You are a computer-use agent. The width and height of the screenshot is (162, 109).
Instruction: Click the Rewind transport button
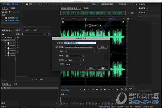click(x=97, y=89)
